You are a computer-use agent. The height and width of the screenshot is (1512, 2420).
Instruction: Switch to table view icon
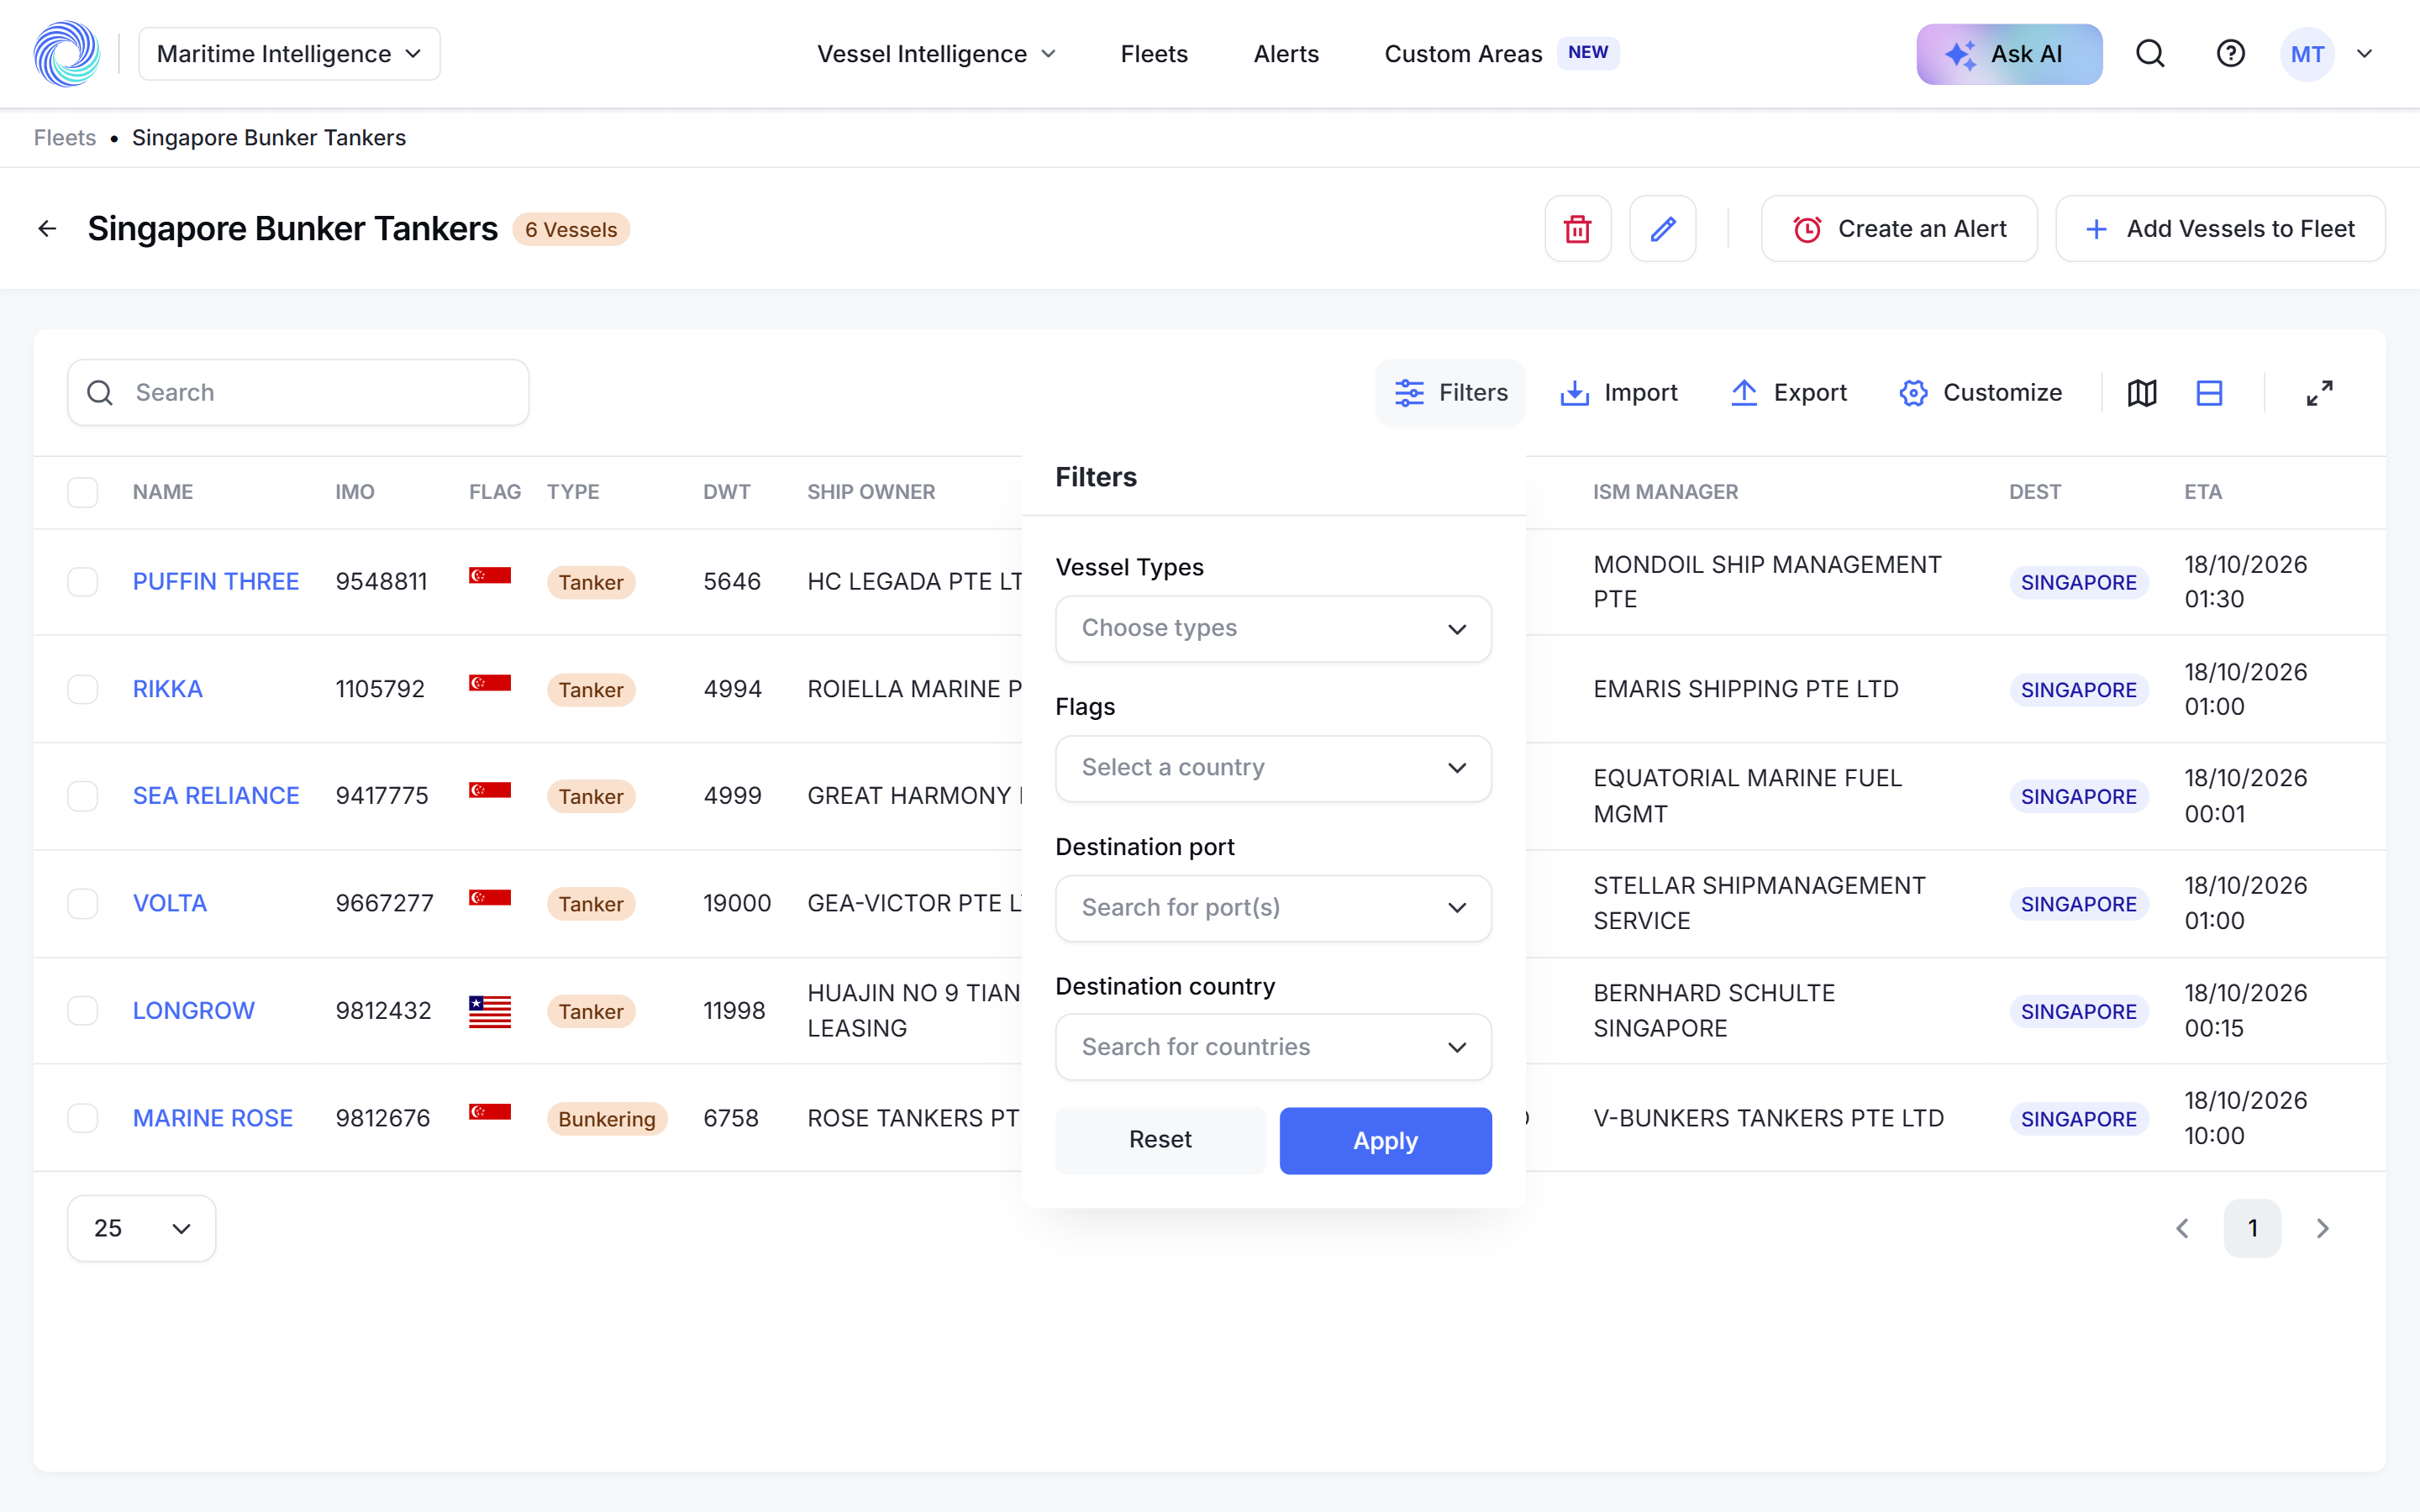pos(2209,393)
